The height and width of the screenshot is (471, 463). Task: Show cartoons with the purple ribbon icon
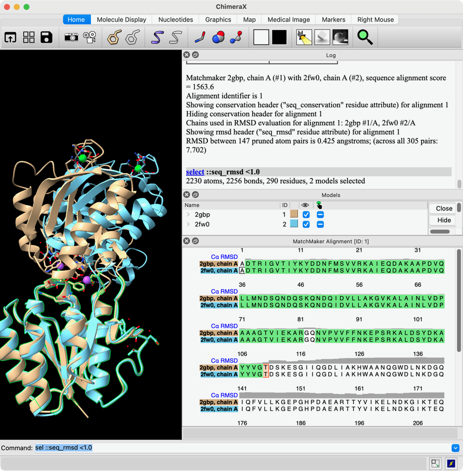(x=157, y=37)
